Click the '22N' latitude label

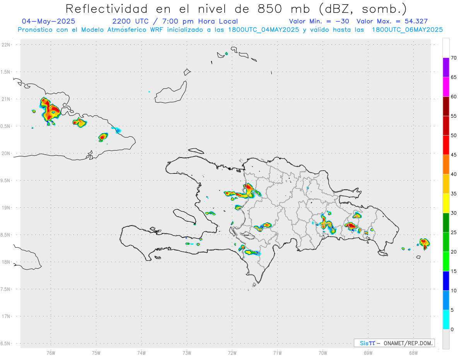pos(7,45)
